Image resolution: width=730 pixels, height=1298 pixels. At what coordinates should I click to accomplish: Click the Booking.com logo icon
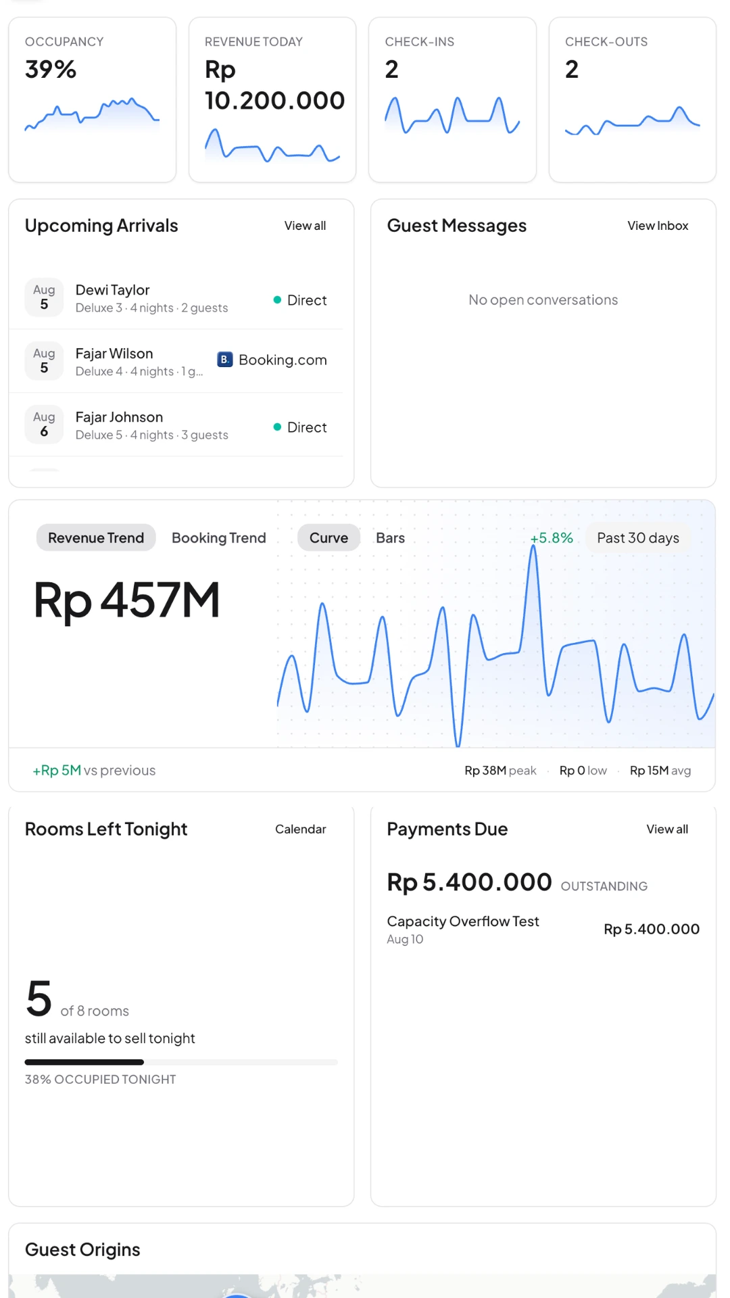click(x=225, y=360)
